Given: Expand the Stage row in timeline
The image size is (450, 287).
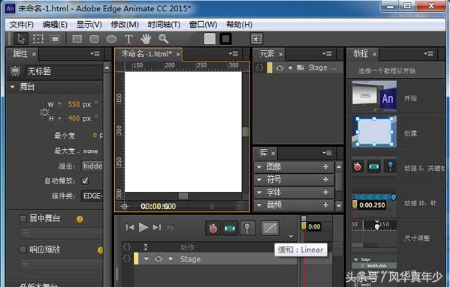Looking at the screenshot, I should pyautogui.click(x=146, y=259).
